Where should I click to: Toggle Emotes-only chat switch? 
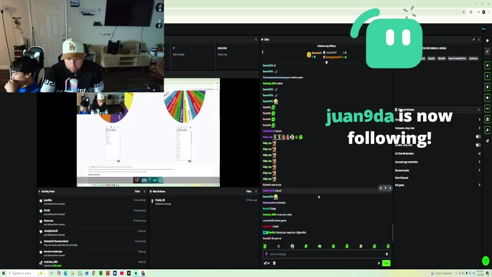tap(478, 145)
